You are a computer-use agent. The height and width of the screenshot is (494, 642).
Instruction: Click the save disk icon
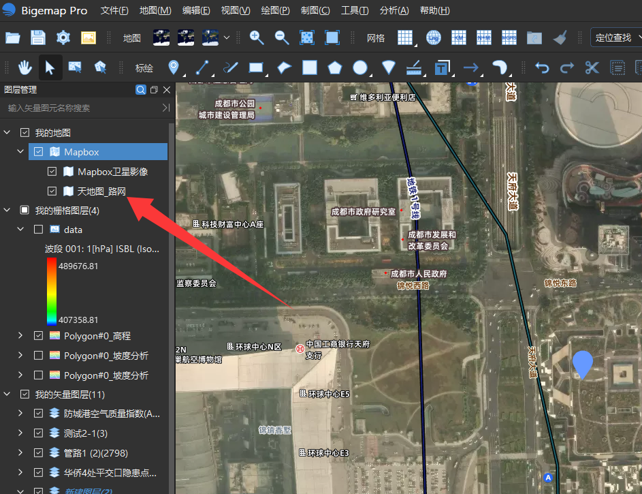point(38,37)
